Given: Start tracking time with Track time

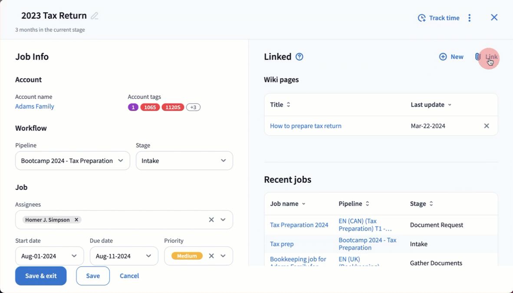Looking at the screenshot, I should pyautogui.click(x=438, y=18).
